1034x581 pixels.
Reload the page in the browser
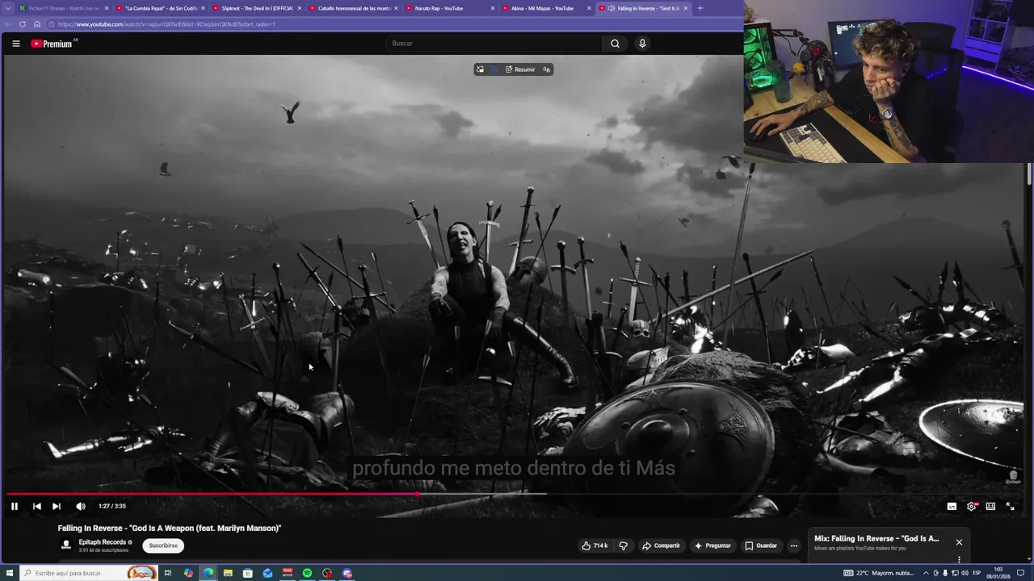[x=22, y=24]
